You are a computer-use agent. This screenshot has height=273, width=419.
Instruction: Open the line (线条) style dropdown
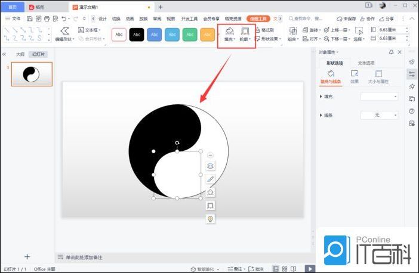(x=379, y=115)
